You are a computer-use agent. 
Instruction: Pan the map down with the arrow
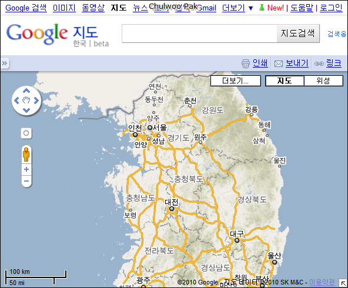click(x=26, y=110)
